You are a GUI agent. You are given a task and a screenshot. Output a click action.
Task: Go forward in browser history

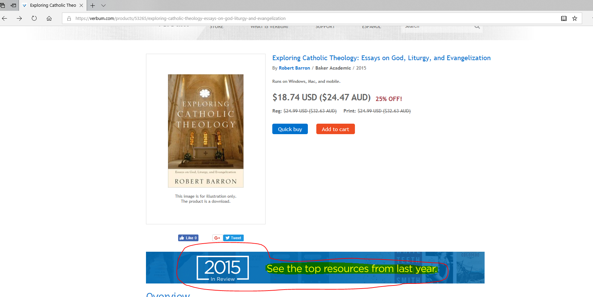pos(19,19)
